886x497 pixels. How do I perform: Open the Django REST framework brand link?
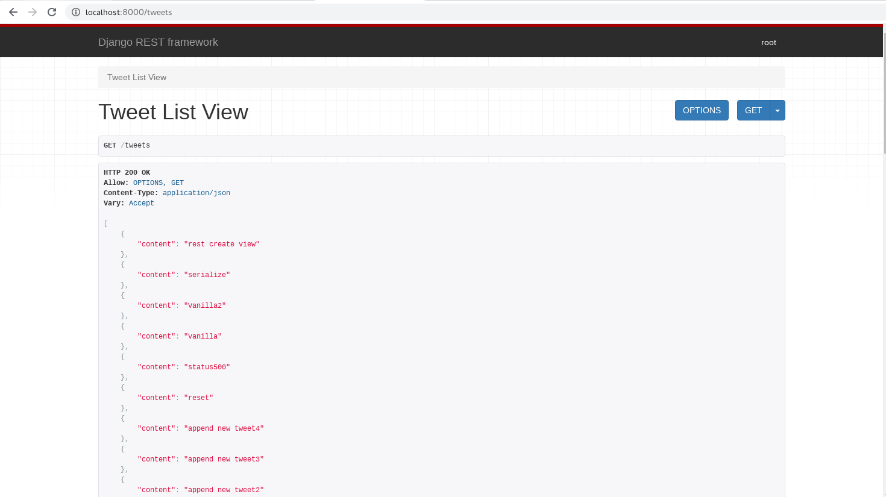(158, 42)
